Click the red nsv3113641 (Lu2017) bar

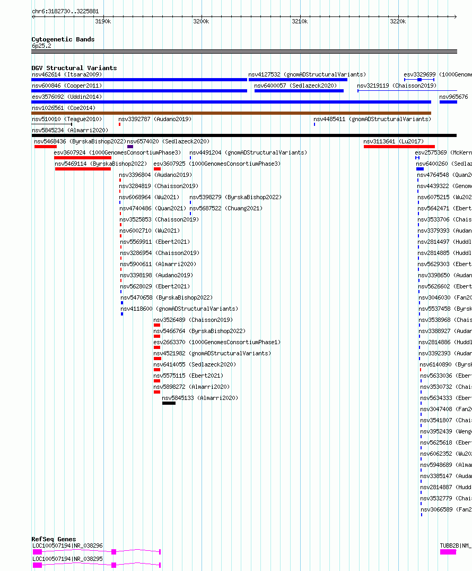tap(399, 147)
